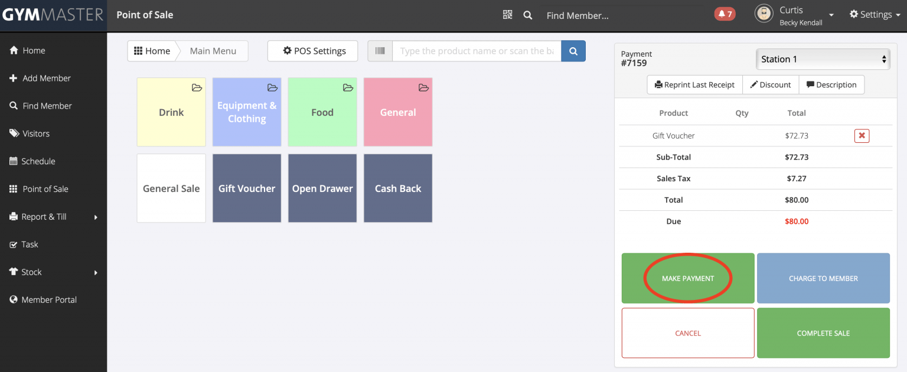Remove Gift Voucher with red X
Viewport: 907px width, 372px height.
click(x=862, y=136)
